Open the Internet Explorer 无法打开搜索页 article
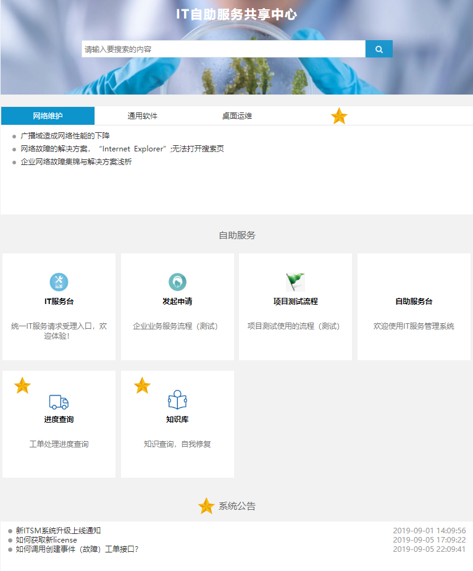The height and width of the screenshot is (571, 473). 122,149
